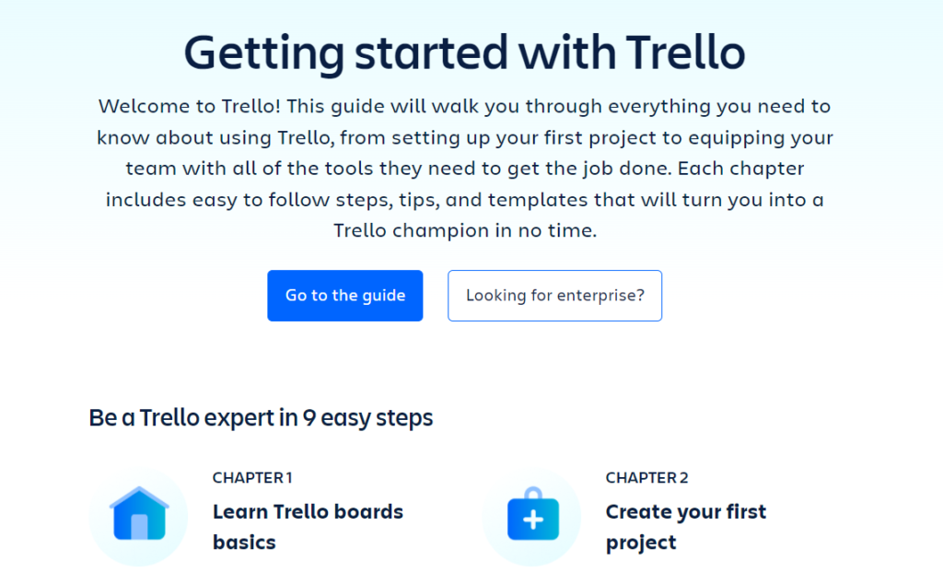Viewport: 943px width, 584px height.
Task: Click the white plus sign on briefcase
Action: tap(533, 520)
